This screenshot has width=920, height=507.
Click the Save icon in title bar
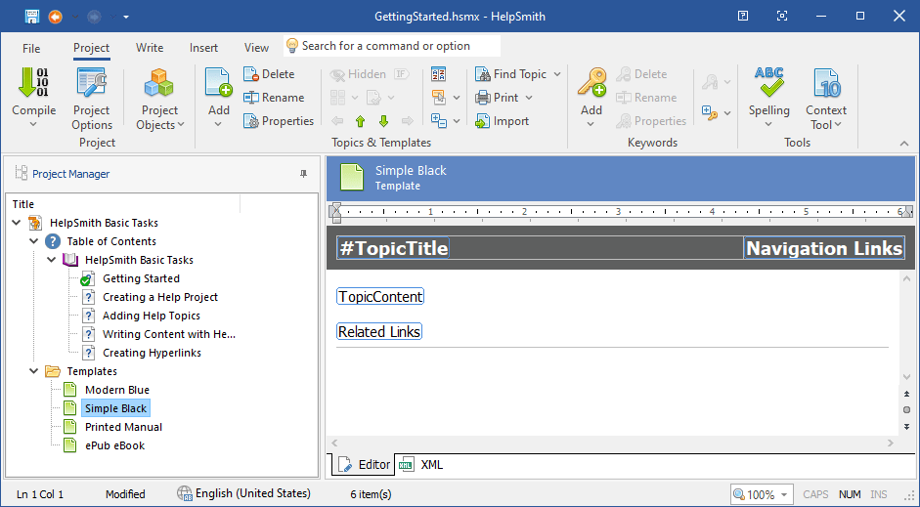click(31, 17)
